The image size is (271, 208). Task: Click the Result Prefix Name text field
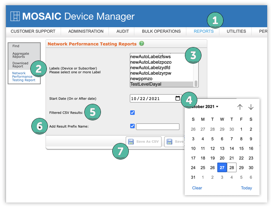click(158, 127)
